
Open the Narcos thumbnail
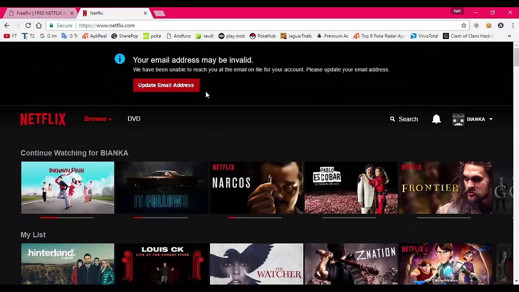257,187
